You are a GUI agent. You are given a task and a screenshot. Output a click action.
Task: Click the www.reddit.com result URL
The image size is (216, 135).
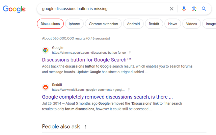click(88, 90)
